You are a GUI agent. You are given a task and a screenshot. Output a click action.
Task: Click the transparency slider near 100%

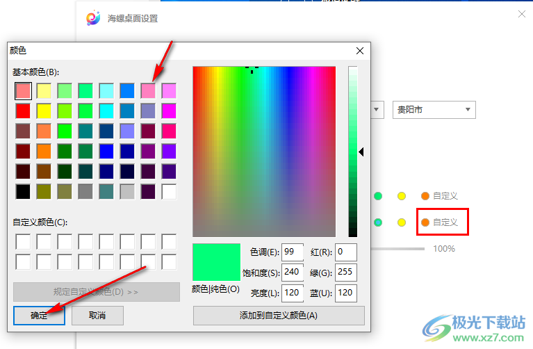397,249
